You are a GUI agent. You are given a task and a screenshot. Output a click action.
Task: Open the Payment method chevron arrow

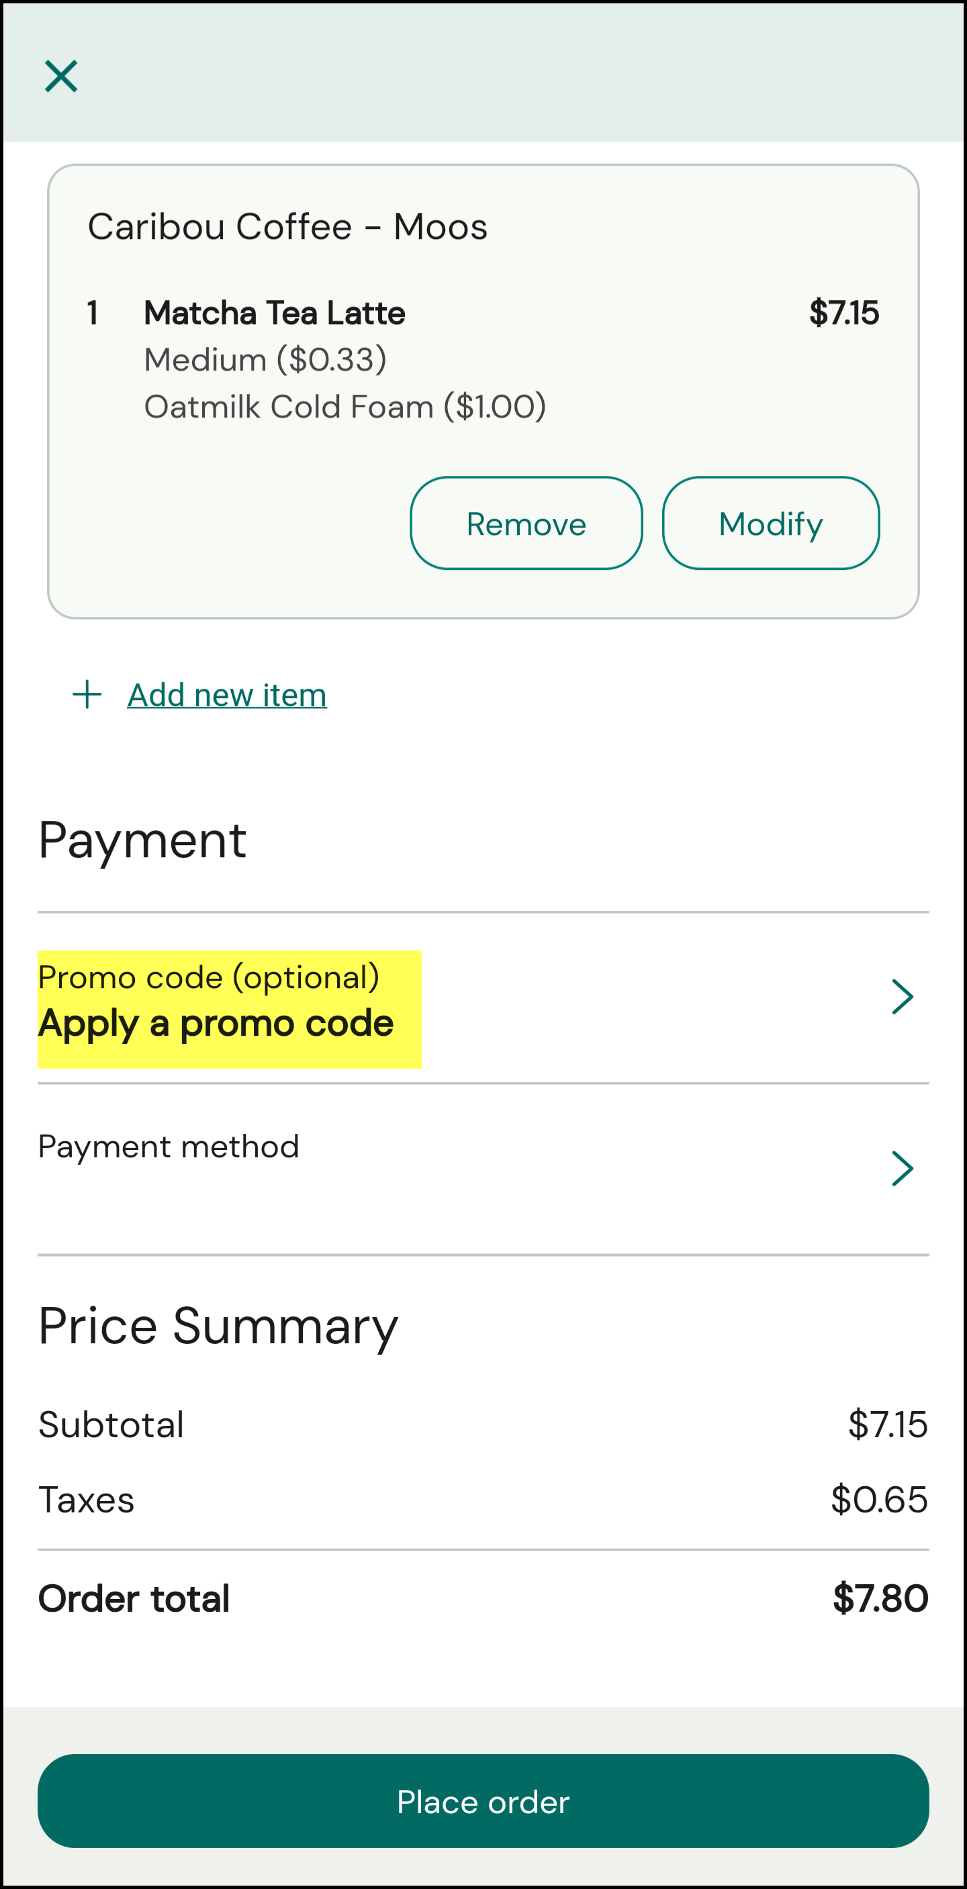pos(902,1168)
